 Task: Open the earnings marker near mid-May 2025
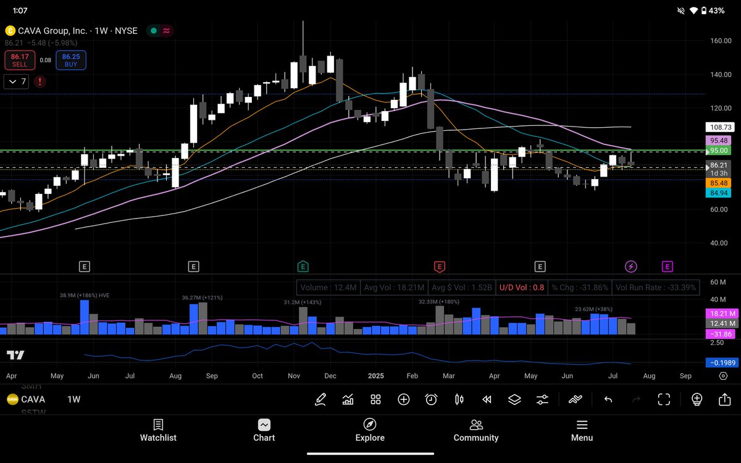[x=540, y=267]
